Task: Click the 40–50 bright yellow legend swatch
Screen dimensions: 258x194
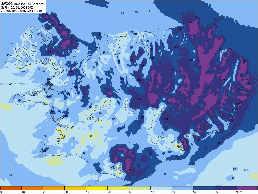Action: click(x=97, y=188)
